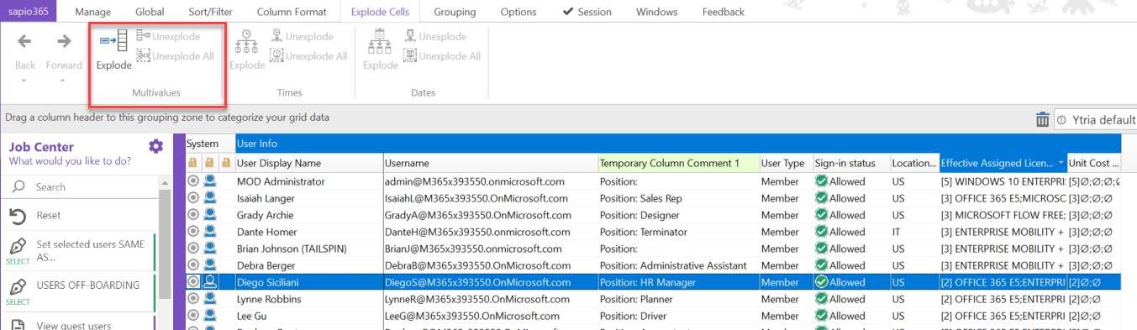Image resolution: width=1137 pixels, height=330 pixels.
Task: Click the Forward arrow icon
Action: click(x=64, y=41)
